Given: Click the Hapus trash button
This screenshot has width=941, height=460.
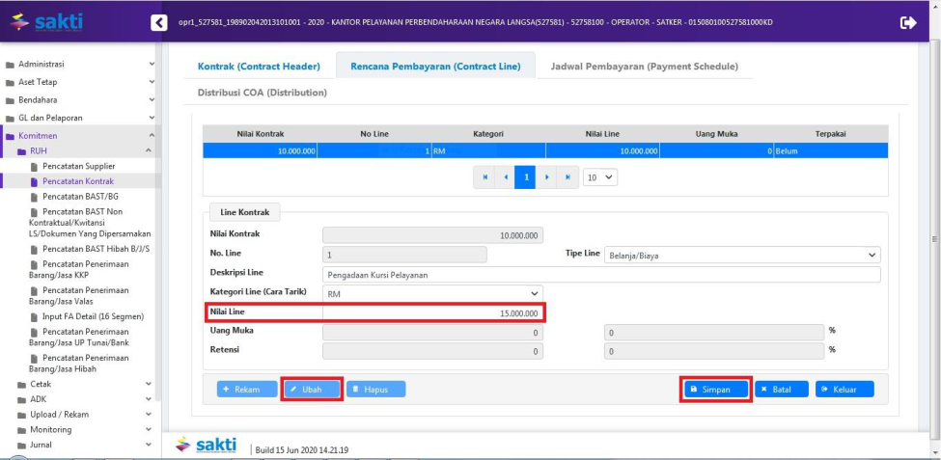Looking at the screenshot, I should [x=375, y=389].
